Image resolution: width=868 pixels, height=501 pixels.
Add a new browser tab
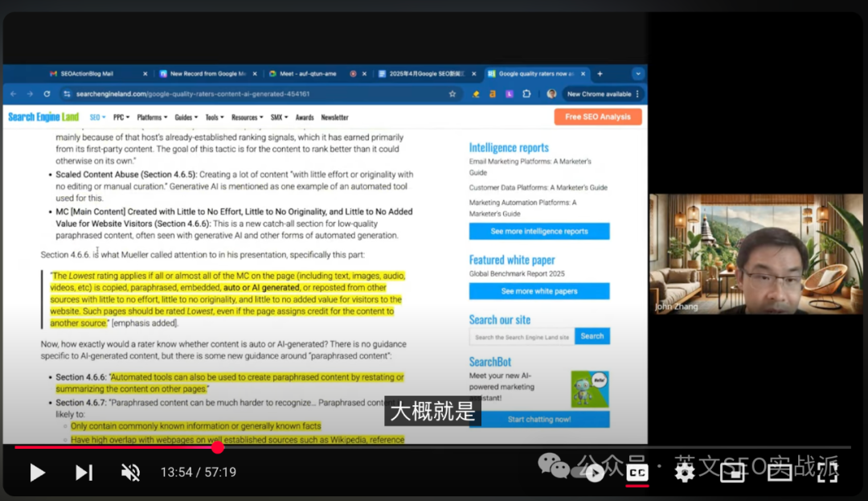point(600,74)
